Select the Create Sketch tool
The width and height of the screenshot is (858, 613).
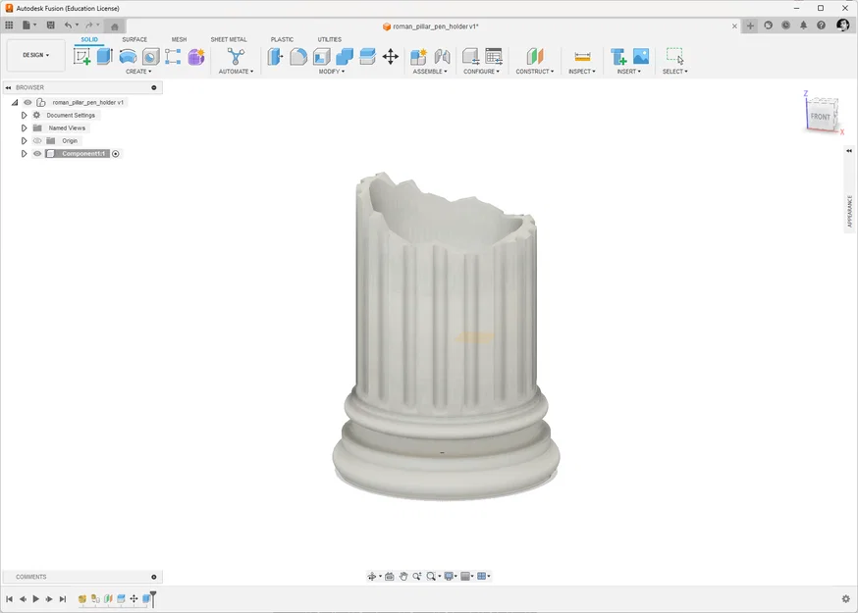click(82, 56)
